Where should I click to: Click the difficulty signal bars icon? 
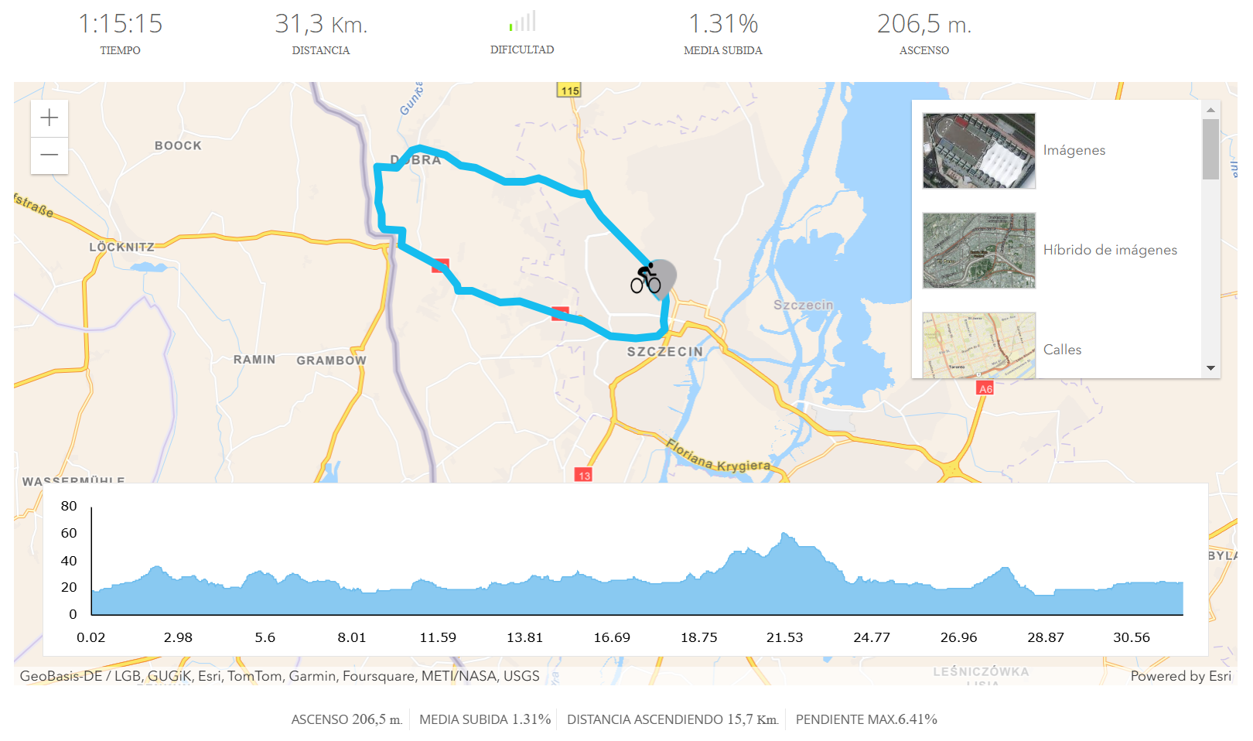(523, 22)
